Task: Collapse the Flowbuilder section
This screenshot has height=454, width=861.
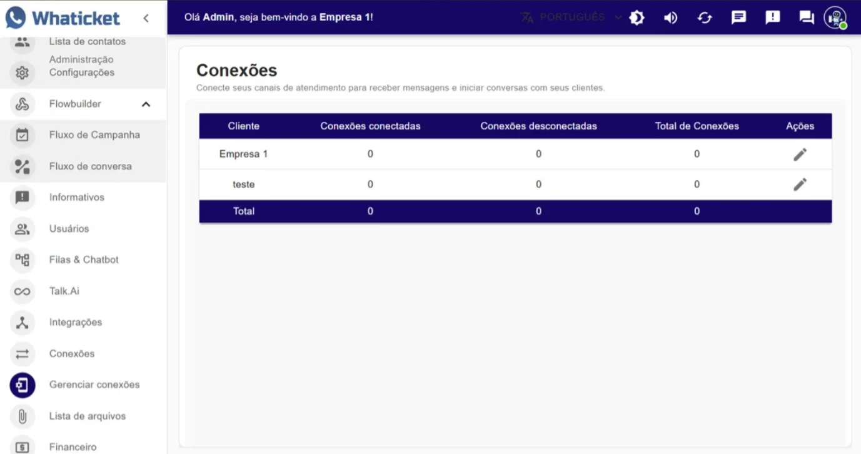Action: 146,104
